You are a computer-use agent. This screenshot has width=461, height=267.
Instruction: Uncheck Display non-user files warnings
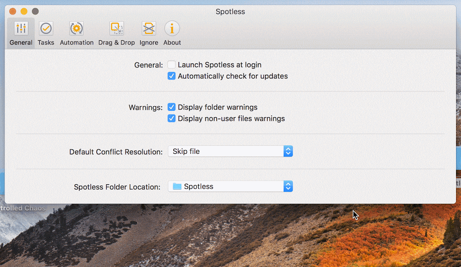click(171, 119)
